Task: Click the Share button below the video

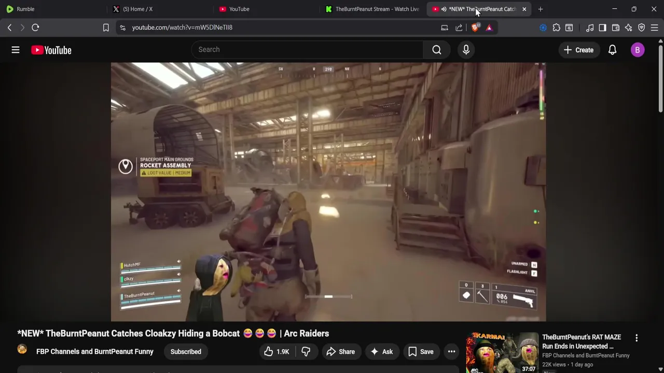Action: coord(340,352)
